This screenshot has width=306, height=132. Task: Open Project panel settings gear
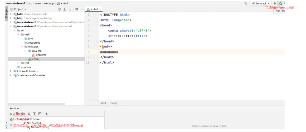pos(76,9)
